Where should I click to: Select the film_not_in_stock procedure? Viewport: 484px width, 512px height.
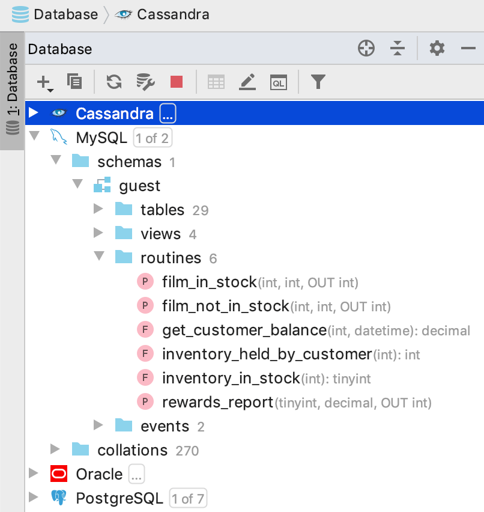point(255,306)
